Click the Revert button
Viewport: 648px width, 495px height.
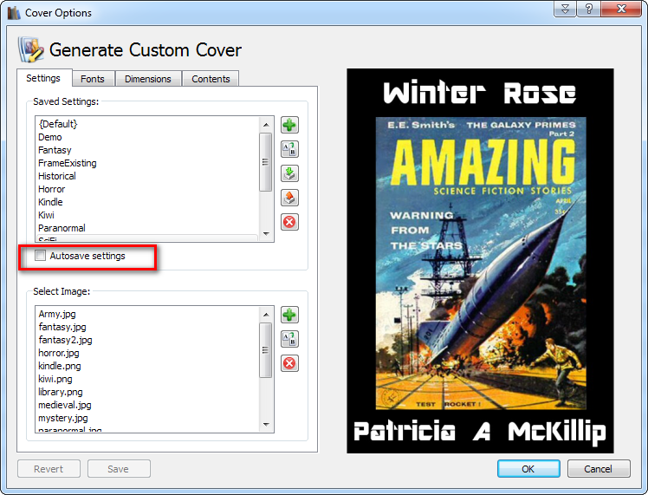pyautogui.click(x=49, y=468)
